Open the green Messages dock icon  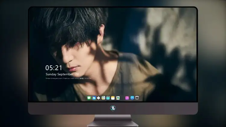click(89, 98)
